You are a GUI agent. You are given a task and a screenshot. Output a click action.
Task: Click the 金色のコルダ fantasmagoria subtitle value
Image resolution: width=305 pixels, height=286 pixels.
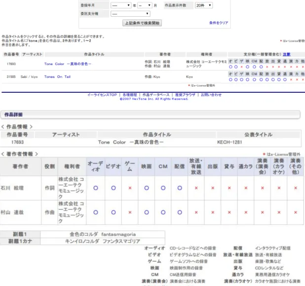pos(103,235)
